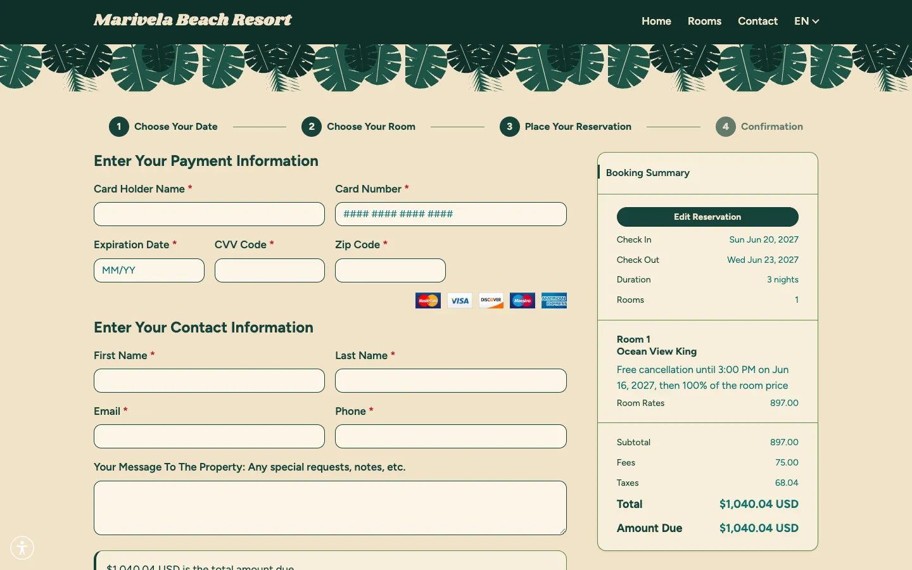Click the free cancellation policy text
The image size is (912, 570).
(703, 377)
